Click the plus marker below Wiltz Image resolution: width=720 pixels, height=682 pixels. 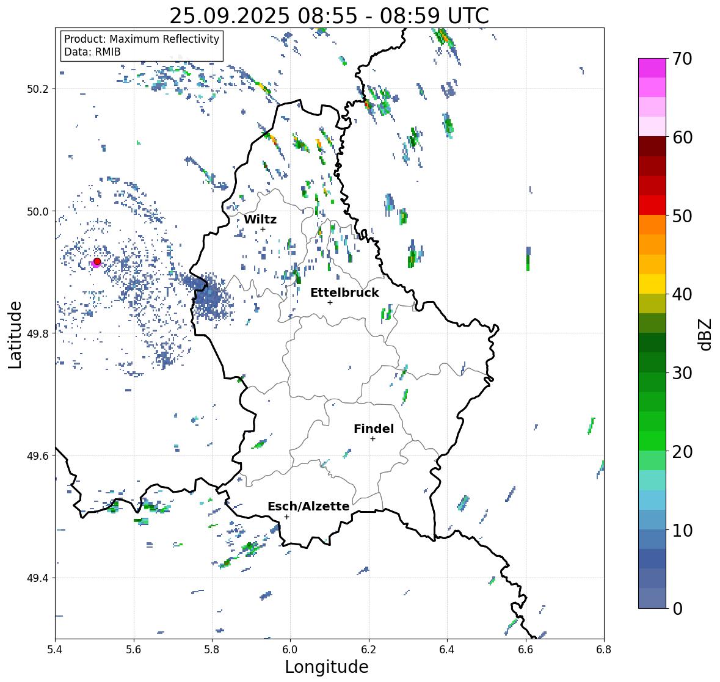263,230
